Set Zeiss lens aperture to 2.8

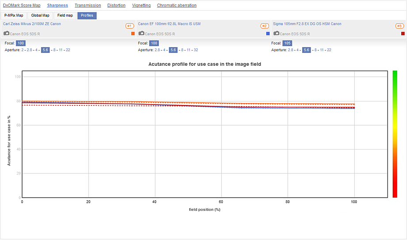[x=29, y=50]
